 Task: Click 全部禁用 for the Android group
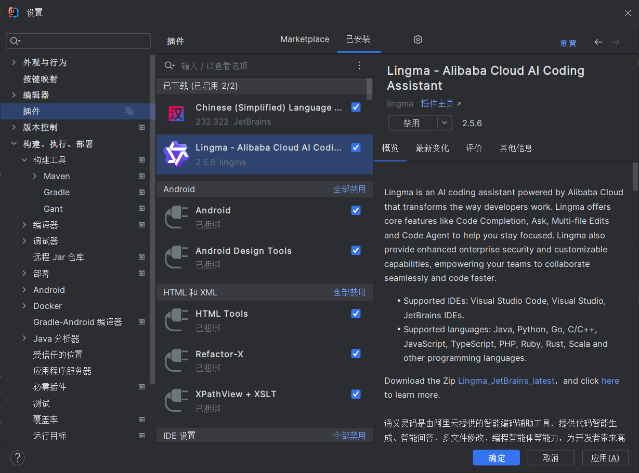(x=349, y=189)
